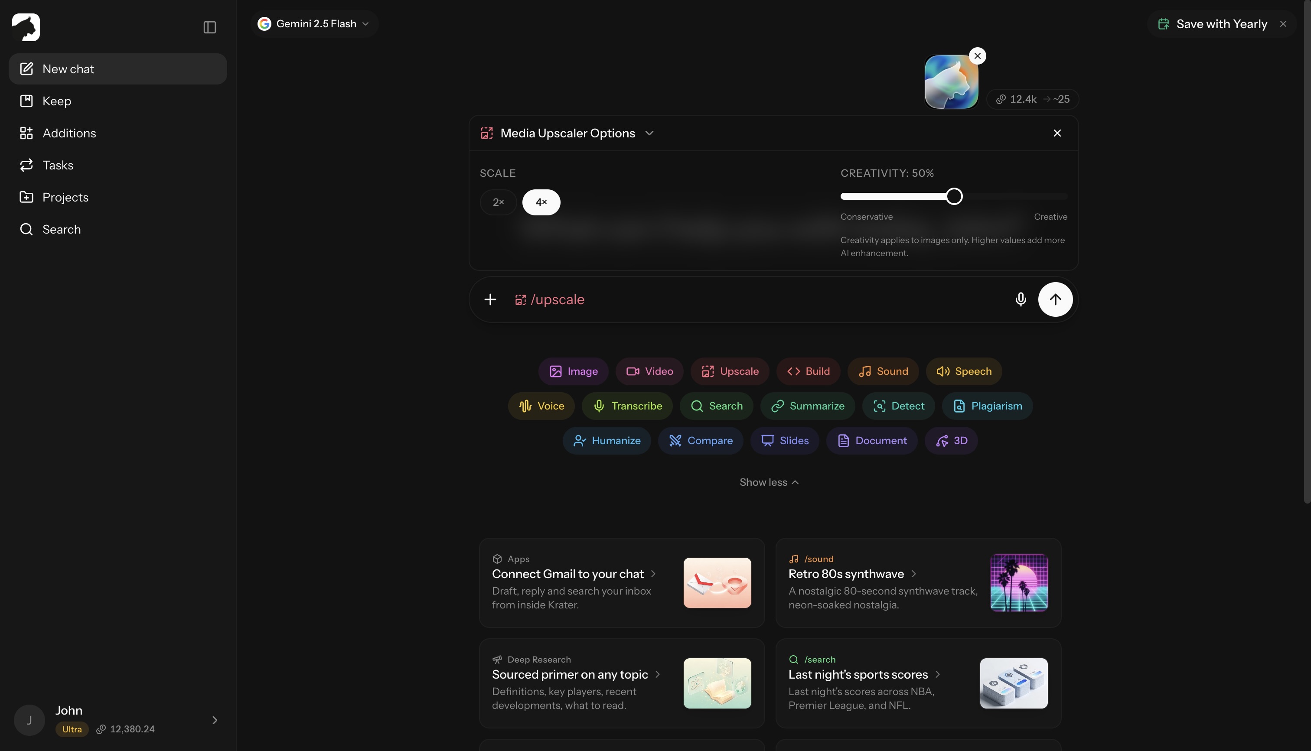Send the prompt with the up arrow button
The width and height of the screenshot is (1311, 751).
coord(1055,300)
